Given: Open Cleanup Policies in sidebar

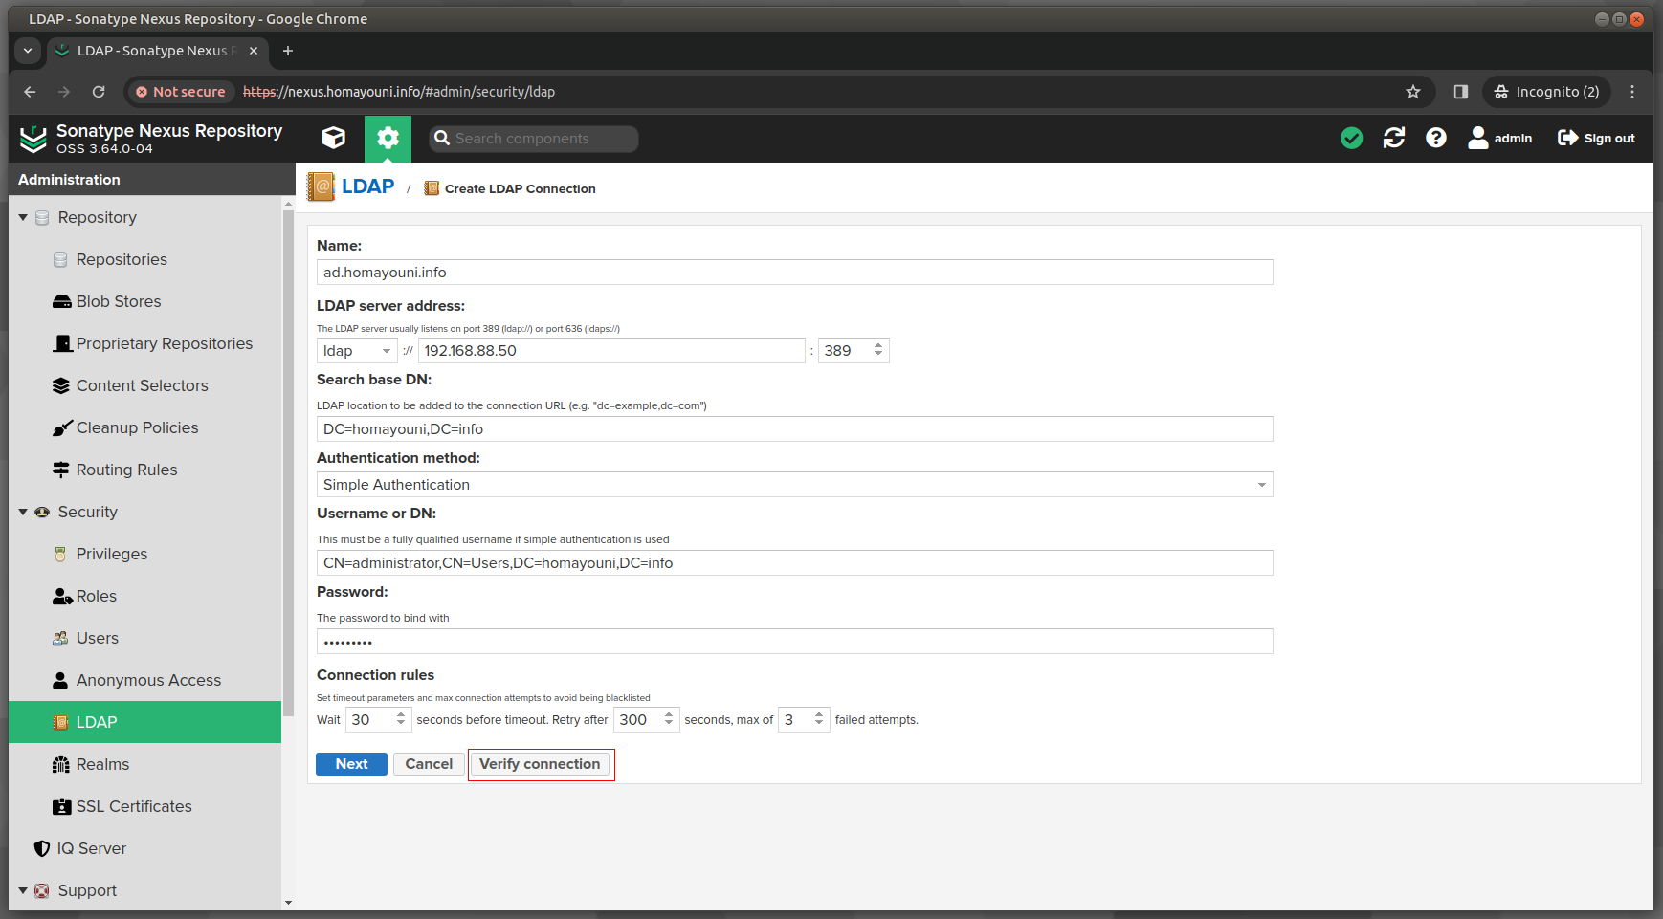Looking at the screenshot, I should pos(137,427).
